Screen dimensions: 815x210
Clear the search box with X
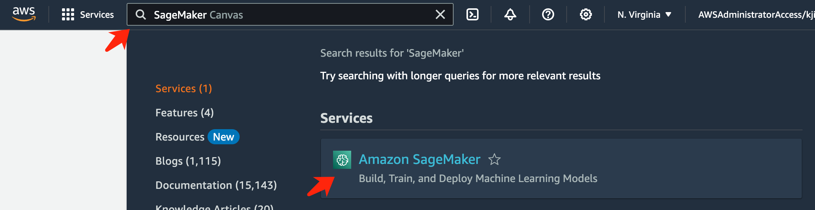point(440,15)
